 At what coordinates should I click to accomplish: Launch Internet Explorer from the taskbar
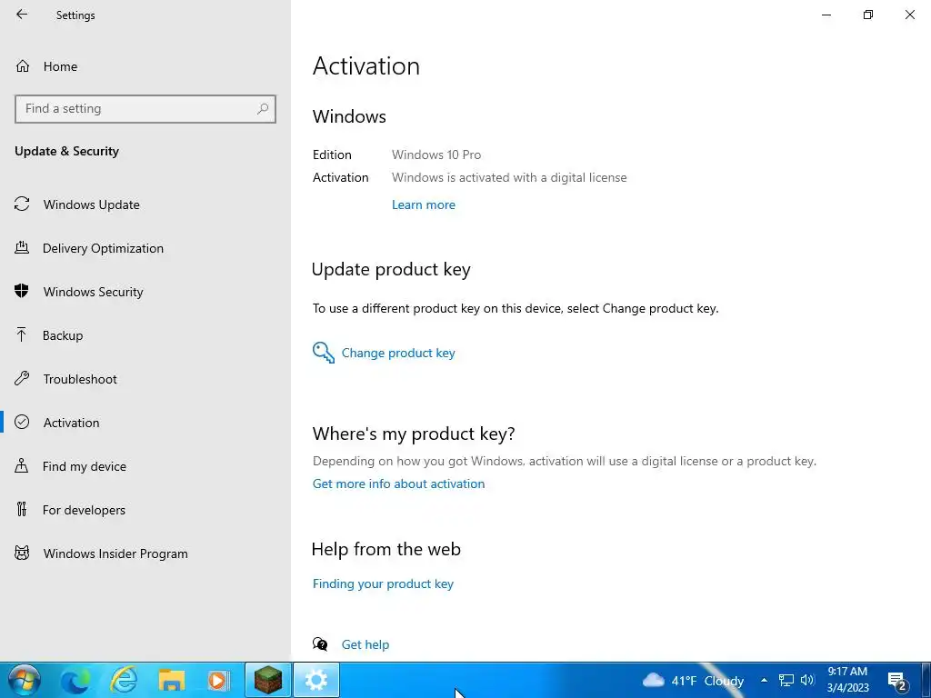(124, 680)
